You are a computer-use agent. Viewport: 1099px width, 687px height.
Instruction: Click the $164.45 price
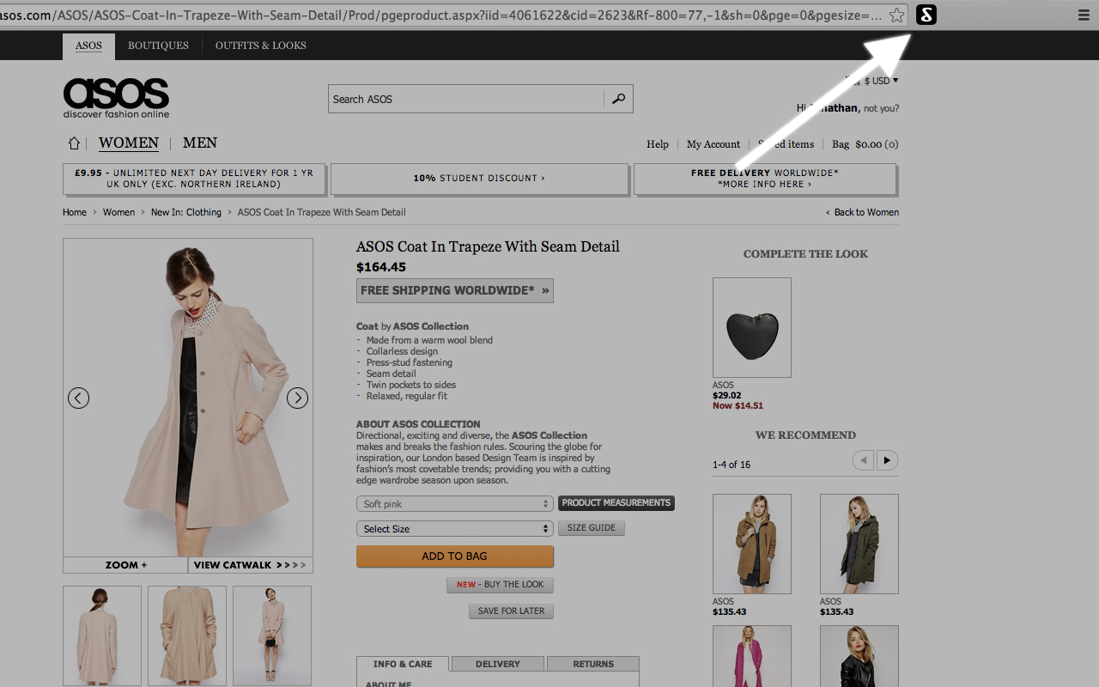point(381,267)
